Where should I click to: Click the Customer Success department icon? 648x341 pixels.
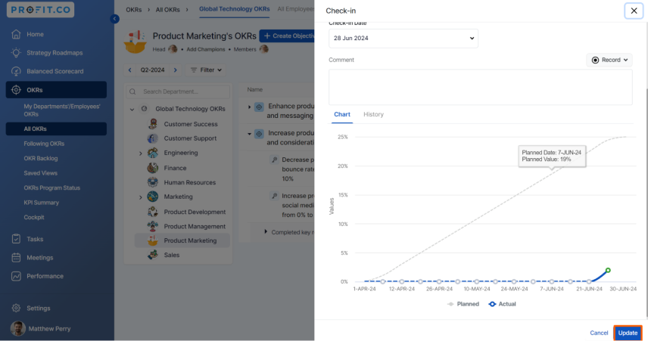(x=153, y=124)
